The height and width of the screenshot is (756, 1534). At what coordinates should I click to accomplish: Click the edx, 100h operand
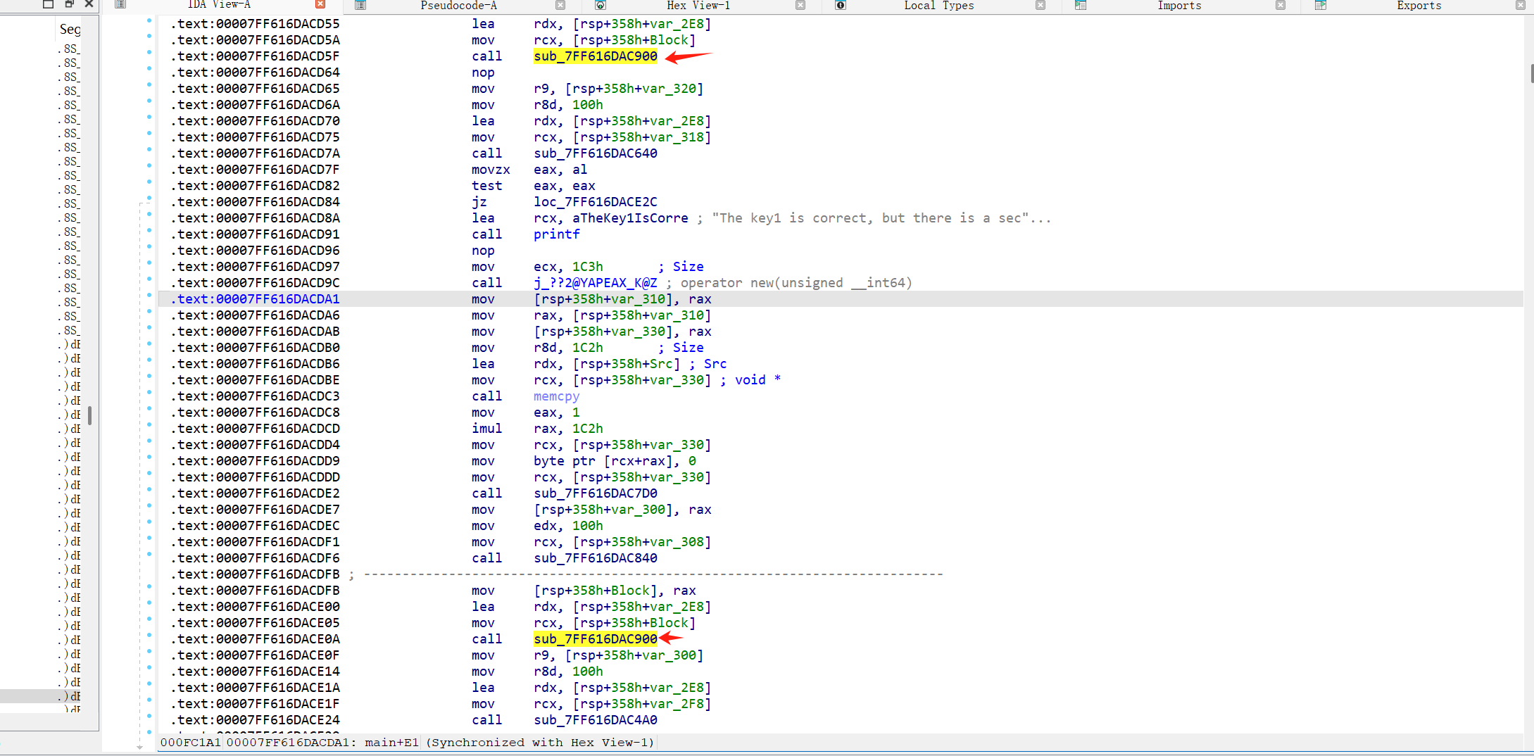pyautogui.click(x=568, y=526)
